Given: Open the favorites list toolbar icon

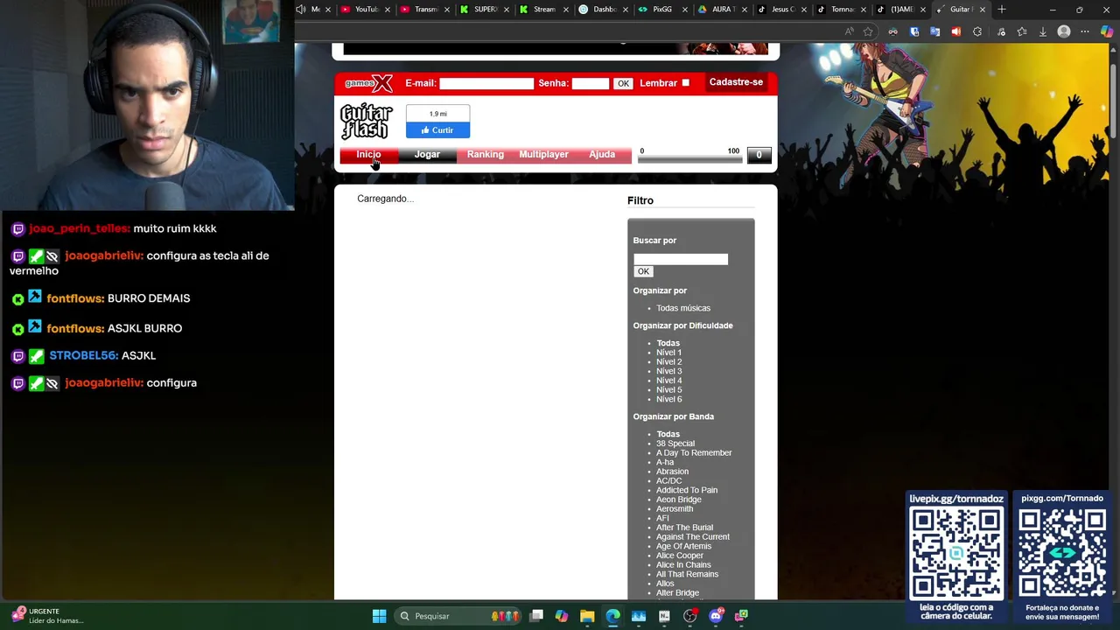Looking at the screenshot, I should tap(1021, 31).
